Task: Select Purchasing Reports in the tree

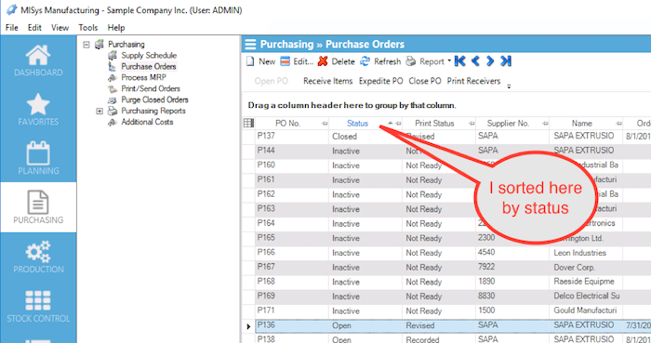Action: (x=153, y=112)
